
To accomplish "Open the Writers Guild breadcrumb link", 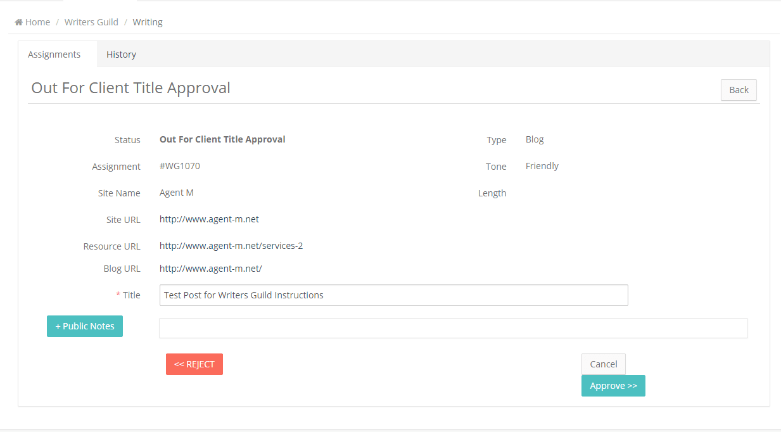I will pos(91,22).
